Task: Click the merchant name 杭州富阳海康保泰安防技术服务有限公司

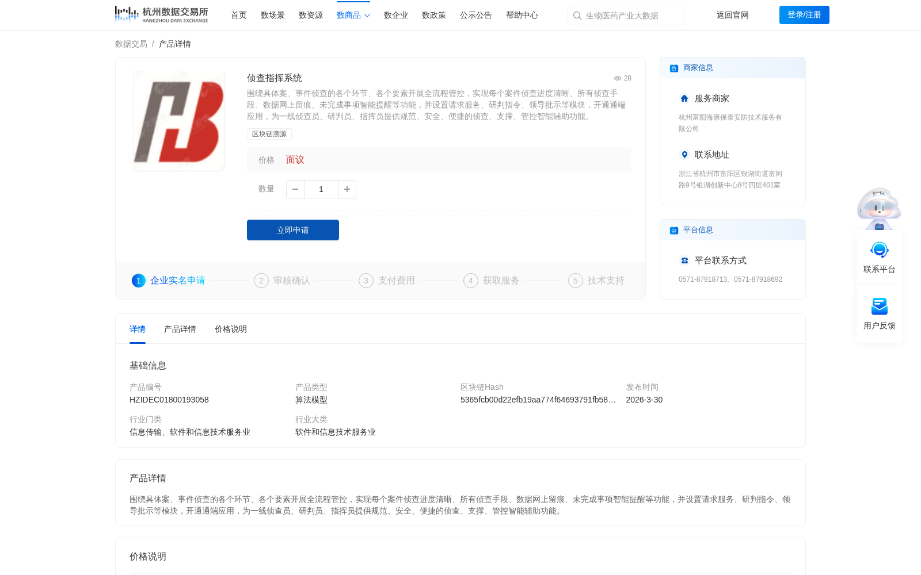Action: pyautogui.click(x=730, y=123)
